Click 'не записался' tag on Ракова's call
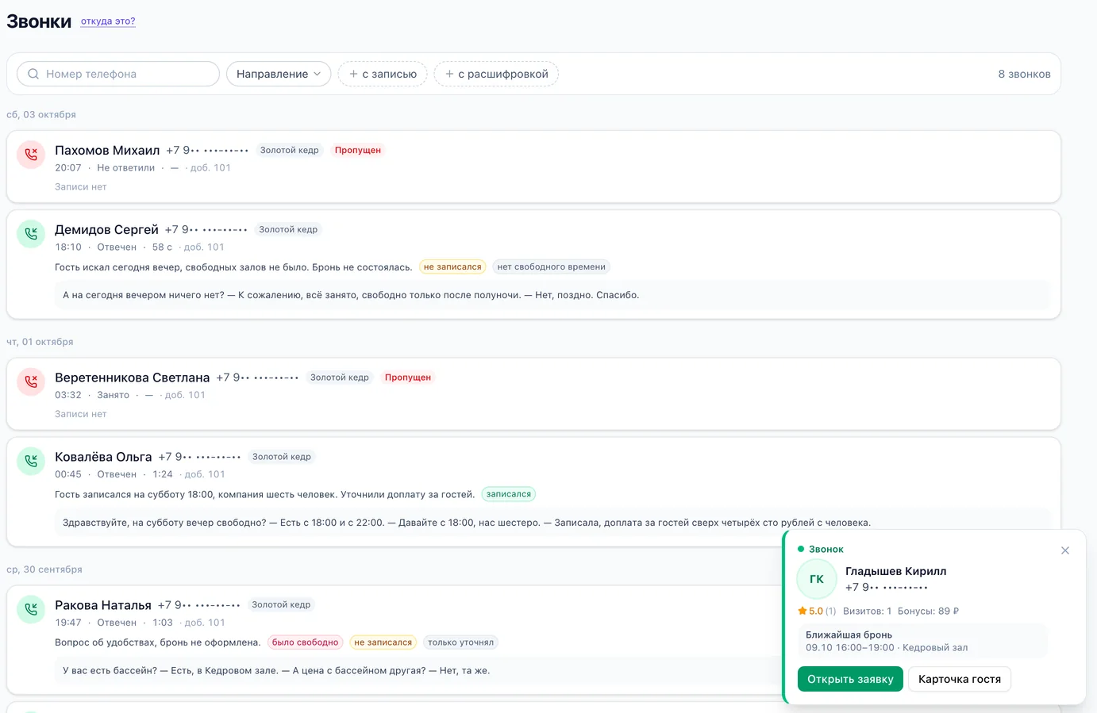 click(383, 642)
